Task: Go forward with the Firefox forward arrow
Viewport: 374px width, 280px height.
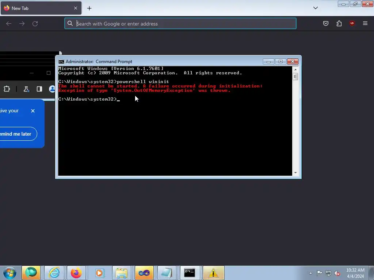Action: pyautogui.click(x=22, y=24)
